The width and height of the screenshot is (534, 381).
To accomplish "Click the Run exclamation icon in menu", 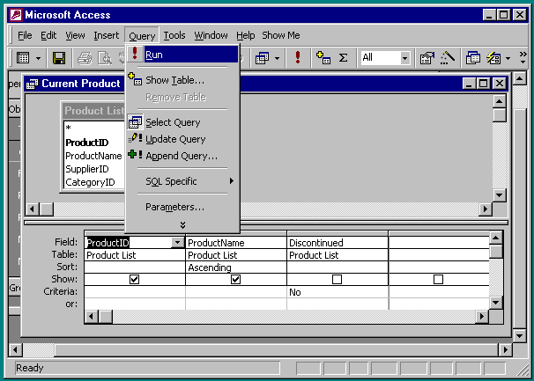I will tap(135, 54).
